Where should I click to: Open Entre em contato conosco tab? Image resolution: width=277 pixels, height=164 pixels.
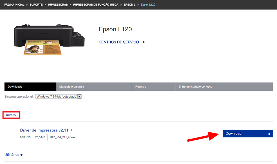click(x=224, y=86)
